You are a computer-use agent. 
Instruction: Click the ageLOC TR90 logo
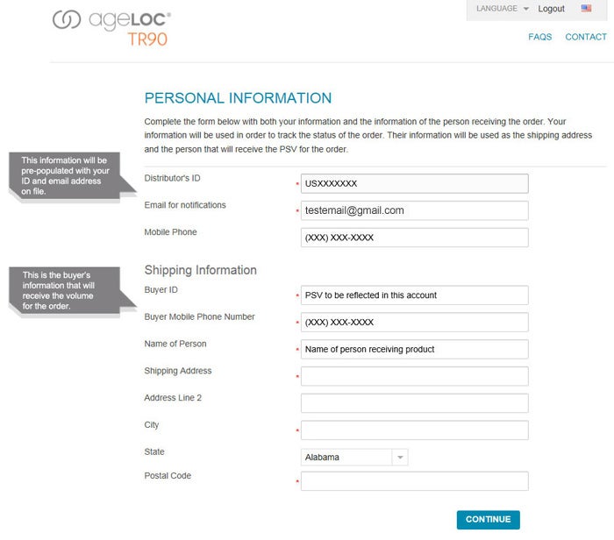[112, 27]
